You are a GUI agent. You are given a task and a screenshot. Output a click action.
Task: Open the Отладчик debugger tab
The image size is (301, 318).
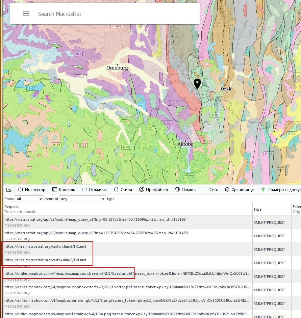pos(94,190)
